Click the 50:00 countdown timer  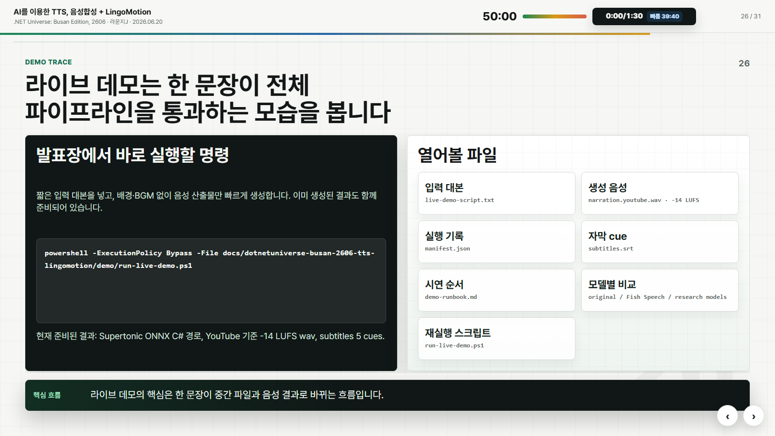pos(499,16)
